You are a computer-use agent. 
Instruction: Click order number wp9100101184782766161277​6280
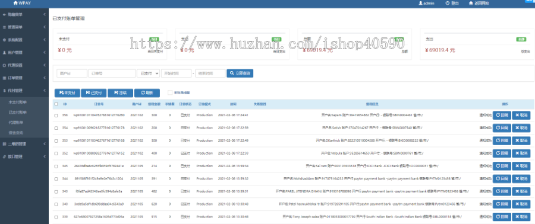pos(99,115)
